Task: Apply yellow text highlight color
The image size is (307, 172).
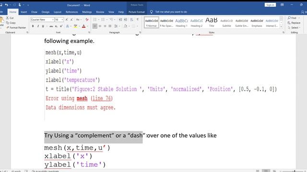Action: pyautogui.click(x=75, y=26)
